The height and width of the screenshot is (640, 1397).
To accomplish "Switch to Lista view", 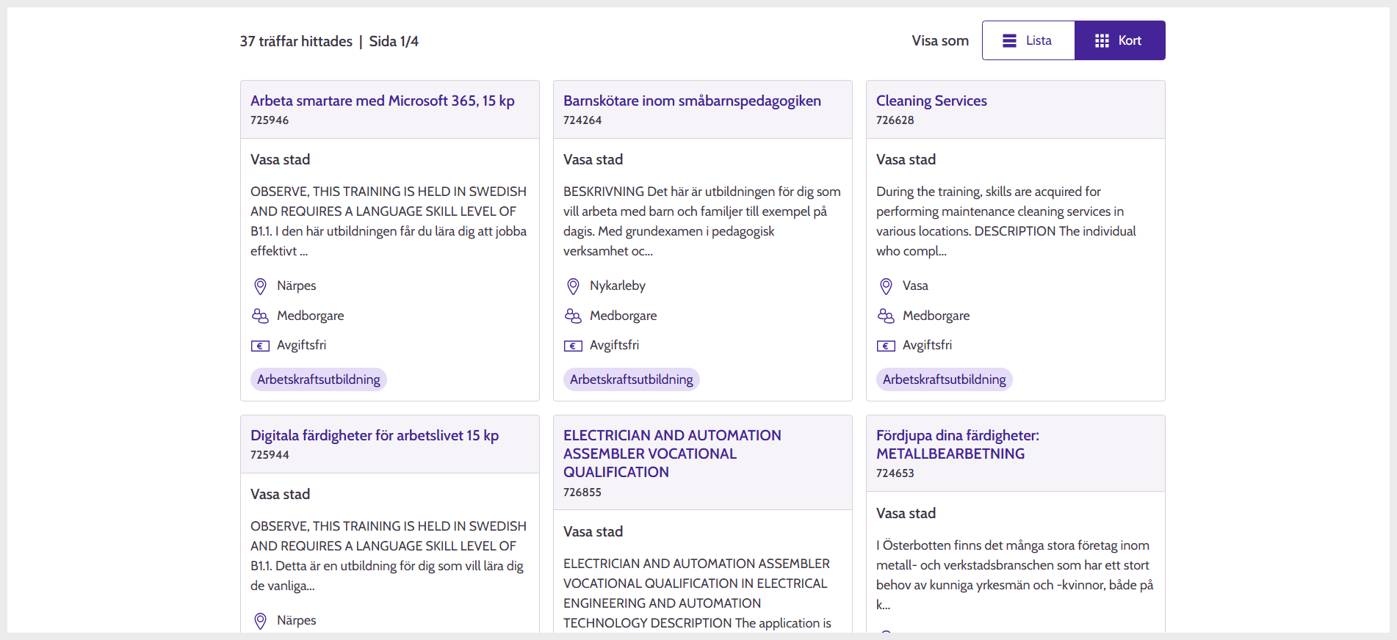I will [x=1028, y=40].
